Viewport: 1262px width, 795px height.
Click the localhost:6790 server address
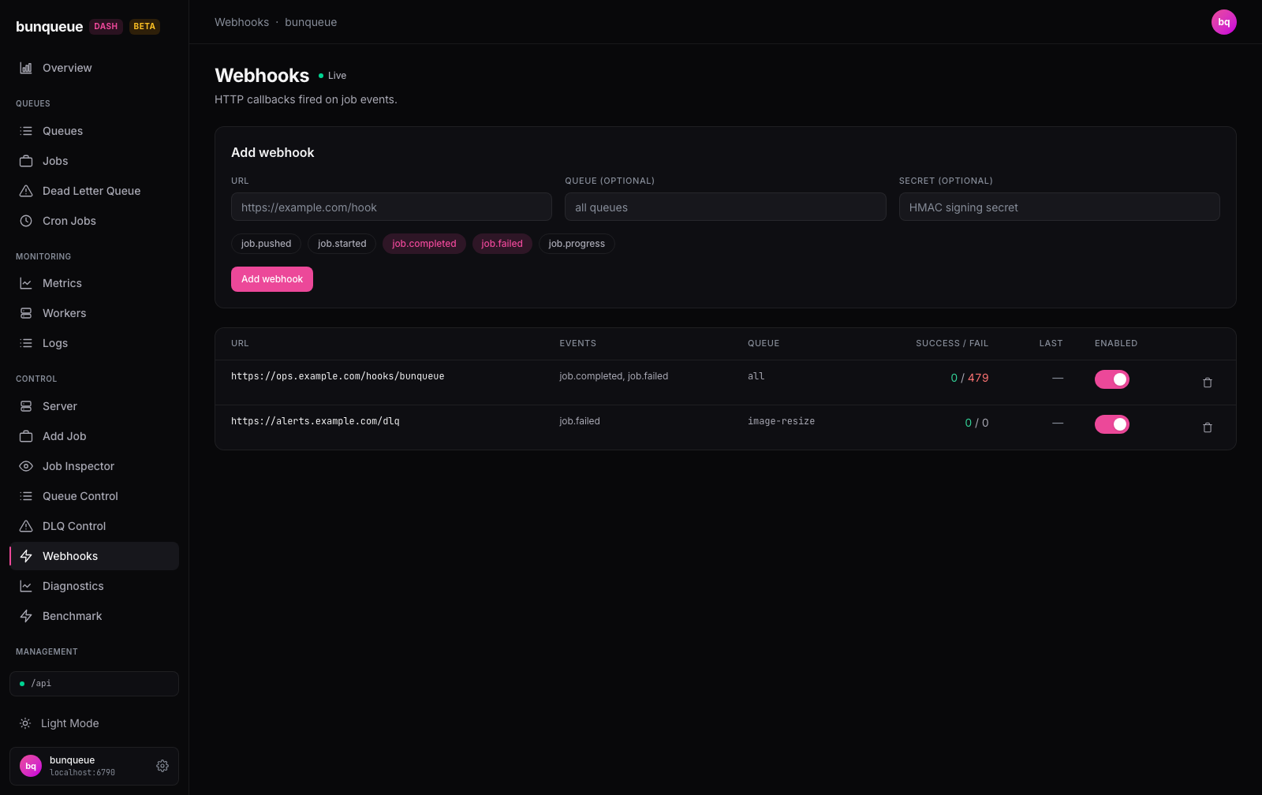(82, 773)
